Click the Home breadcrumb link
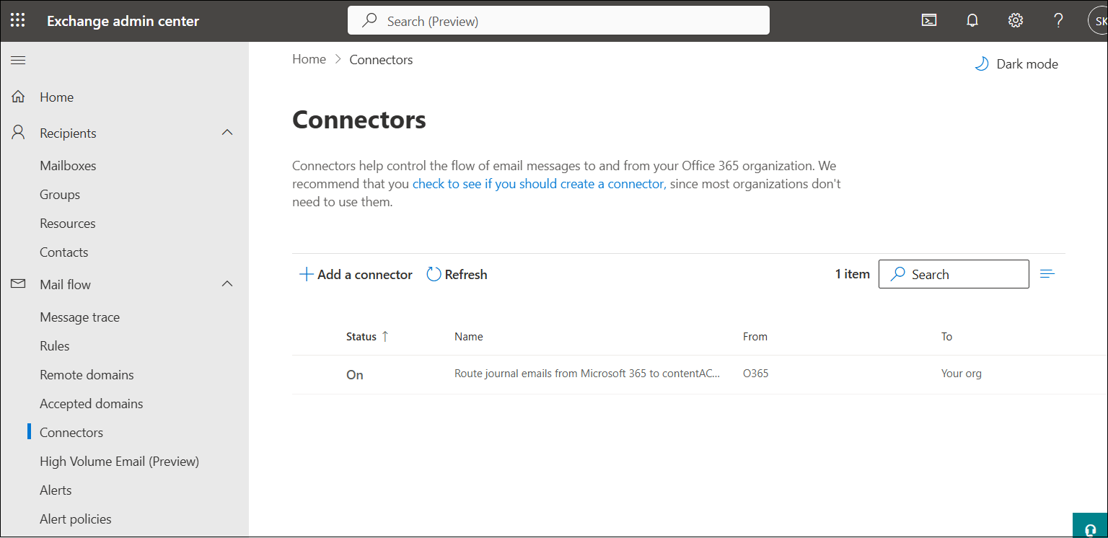This screenshot has width=1108, height=538. 309,60
